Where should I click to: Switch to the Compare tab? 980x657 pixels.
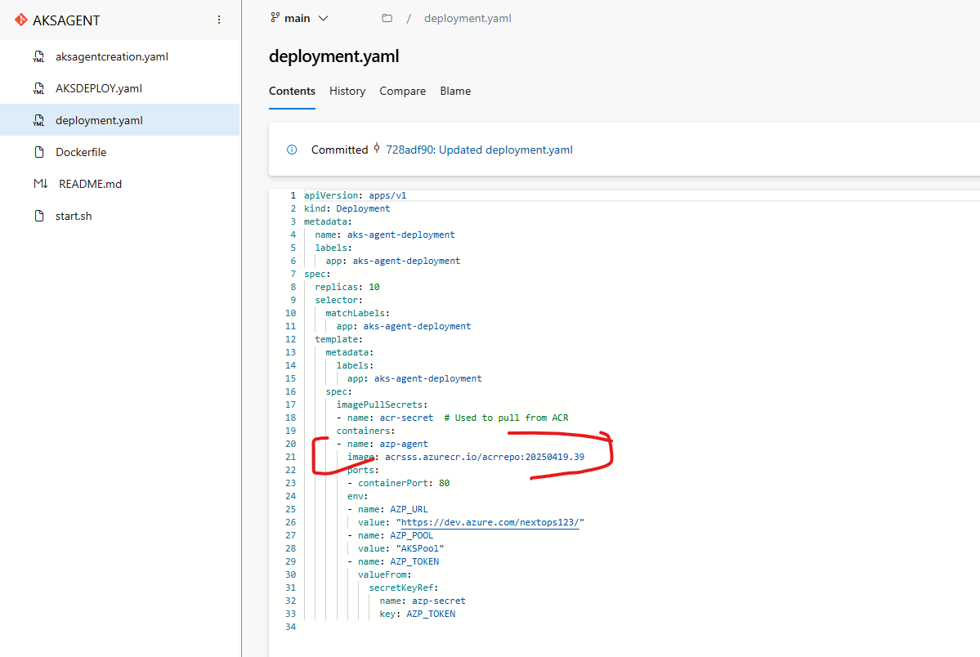click(x=402, y=92)
